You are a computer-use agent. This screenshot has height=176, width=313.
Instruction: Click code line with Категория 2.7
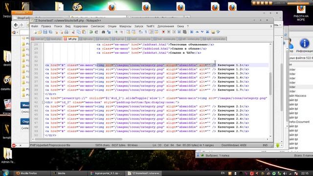pyautogui.click(x=147, y=131)
